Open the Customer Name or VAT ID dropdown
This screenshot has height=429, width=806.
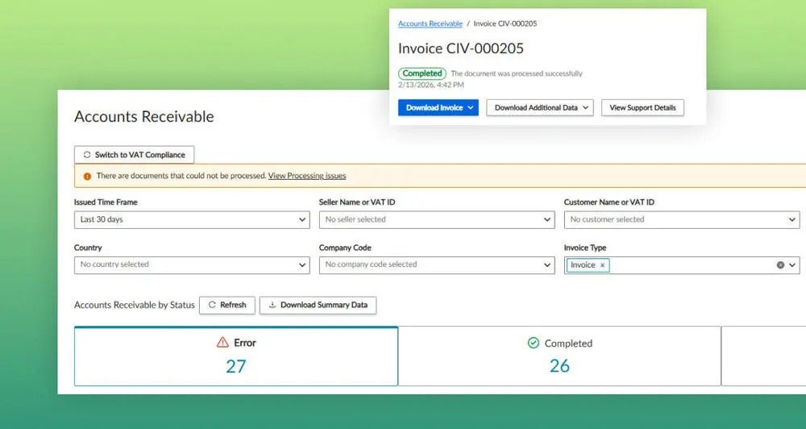[682, 219]
